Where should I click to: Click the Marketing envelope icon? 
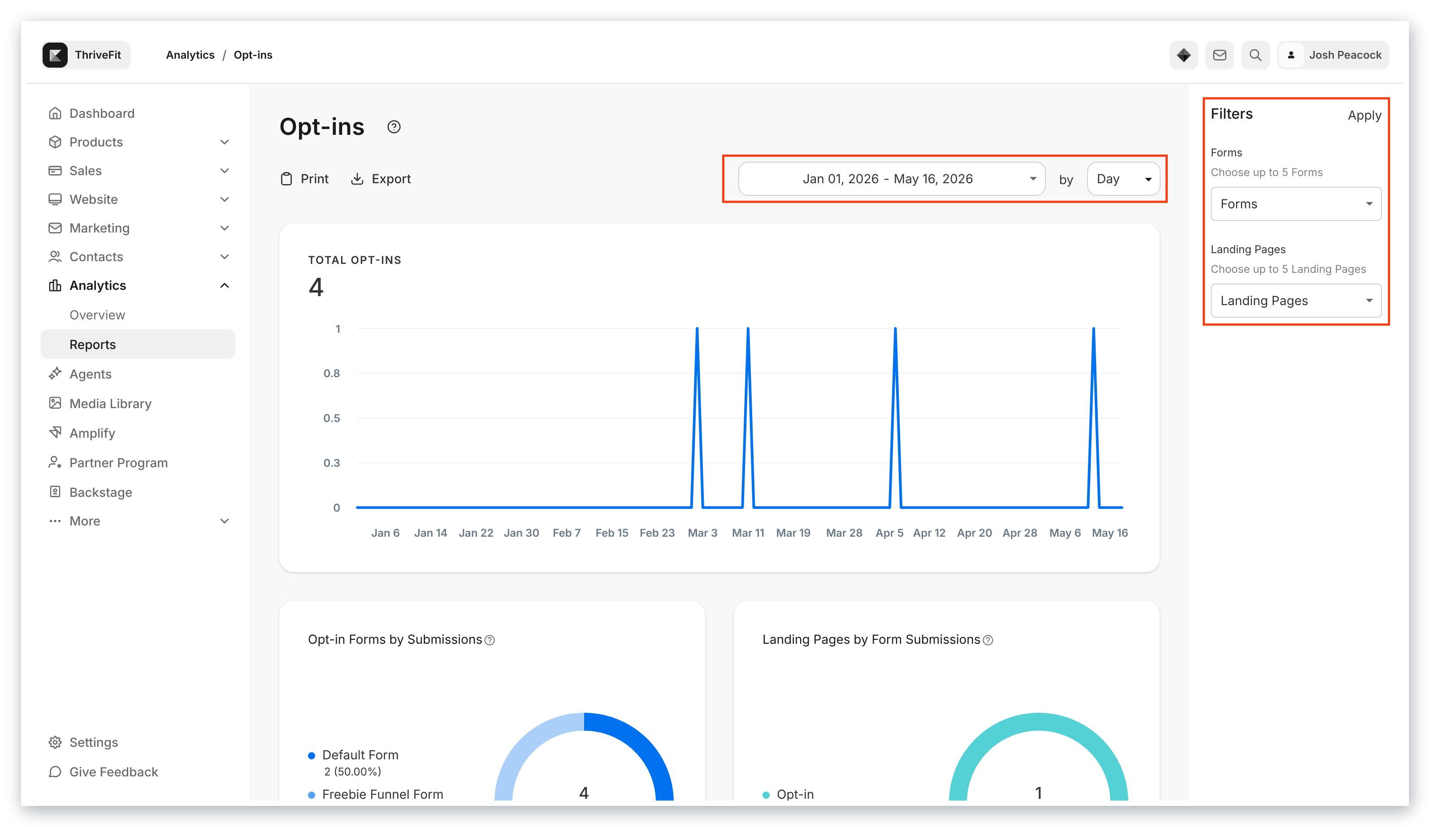(x=55, y=228)
